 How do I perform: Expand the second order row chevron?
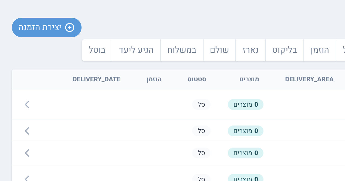click(27, 131)
